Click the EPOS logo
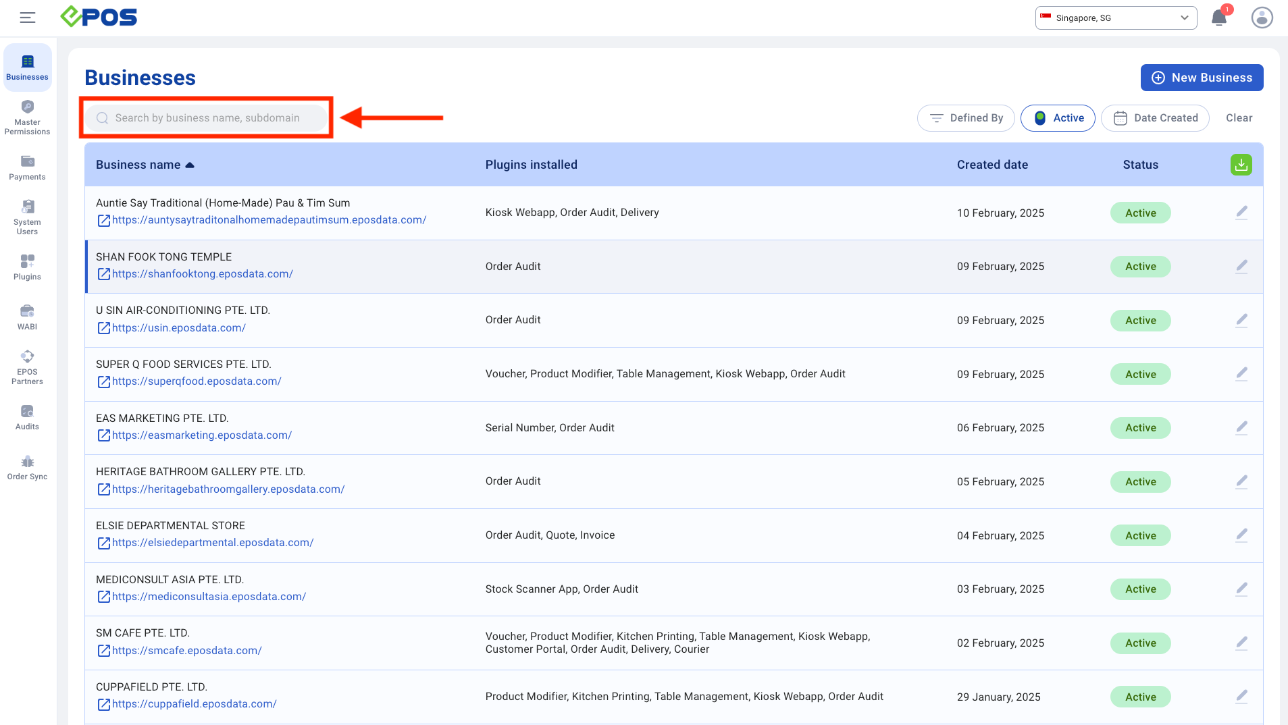1288x725 pixels. (x=99, y=17)
